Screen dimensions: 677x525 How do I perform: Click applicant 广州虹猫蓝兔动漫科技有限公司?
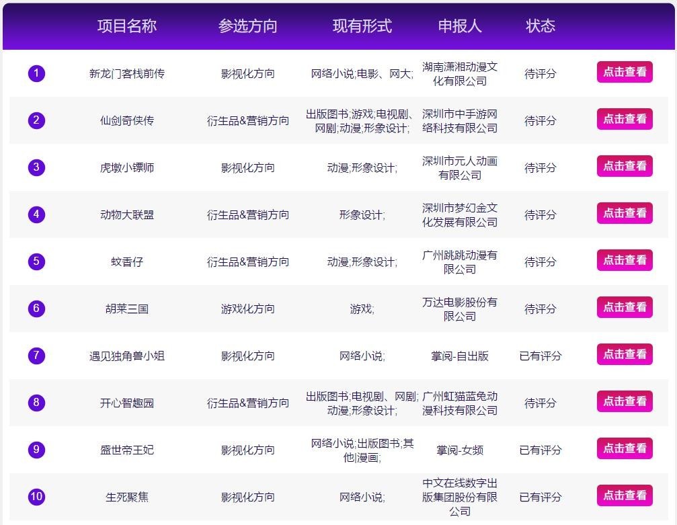(x=460, y=403)
